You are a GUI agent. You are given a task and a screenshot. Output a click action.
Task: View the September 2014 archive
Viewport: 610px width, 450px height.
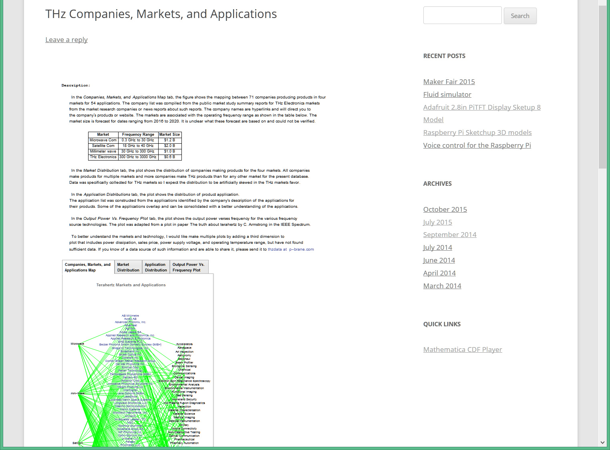(449, 235)
